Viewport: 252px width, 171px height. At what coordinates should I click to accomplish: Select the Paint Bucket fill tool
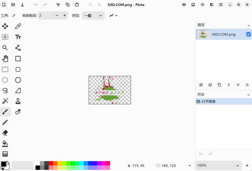(x=5, y=144)
